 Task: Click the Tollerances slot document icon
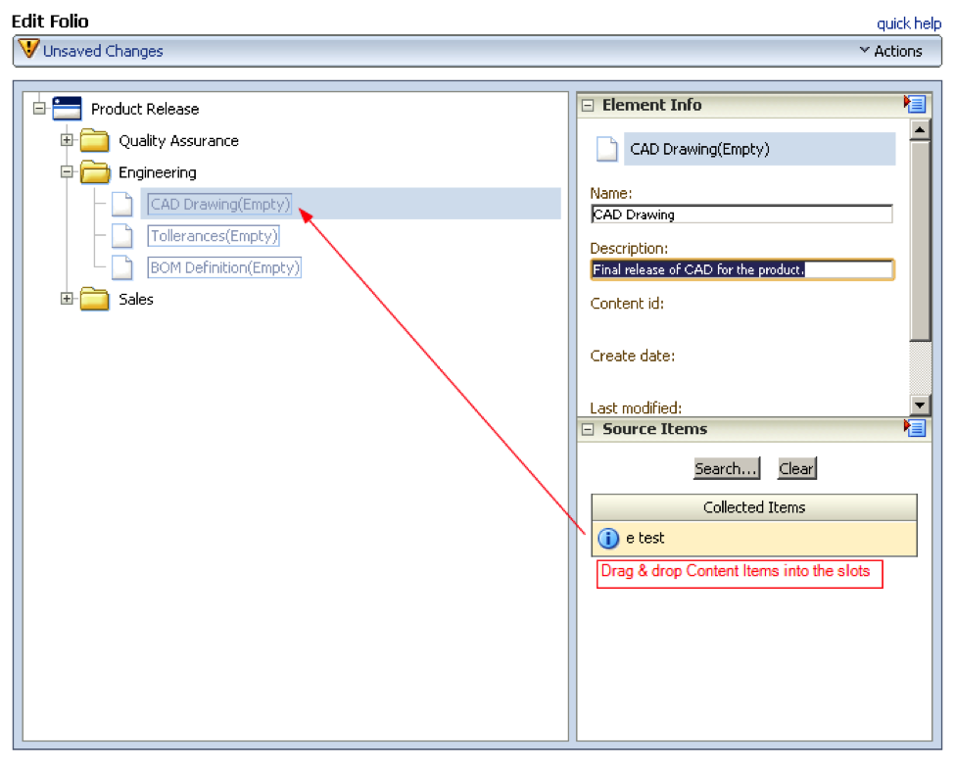coord(122,235)
